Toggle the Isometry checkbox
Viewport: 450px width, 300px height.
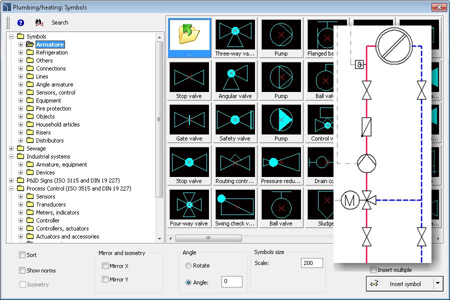pos(22,284)
